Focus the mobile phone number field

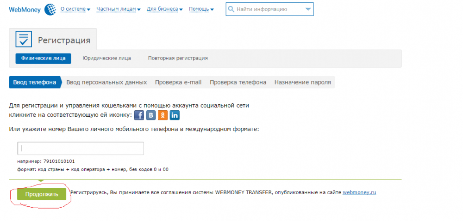(81, 149)
